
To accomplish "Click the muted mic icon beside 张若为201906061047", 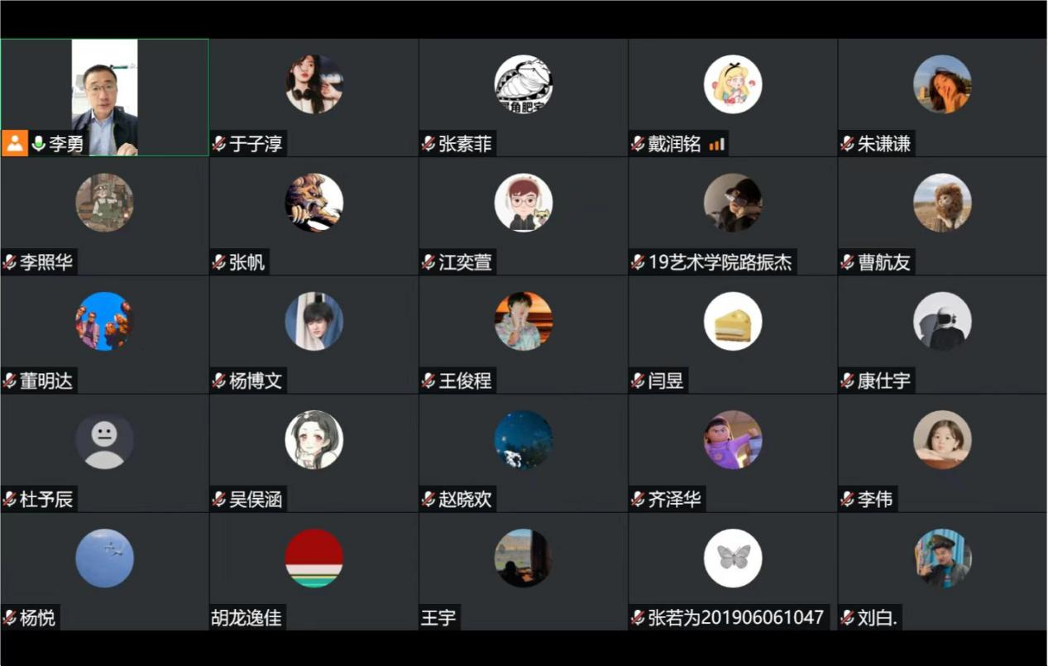I will point(638,618).
